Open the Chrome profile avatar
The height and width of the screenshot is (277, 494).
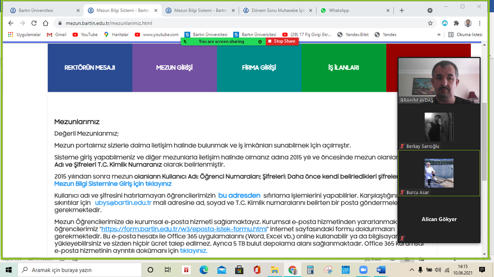[468, 23]
